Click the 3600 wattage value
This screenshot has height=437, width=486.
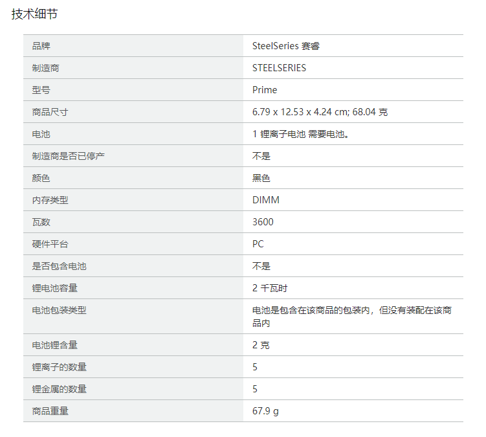click(263, 222)
